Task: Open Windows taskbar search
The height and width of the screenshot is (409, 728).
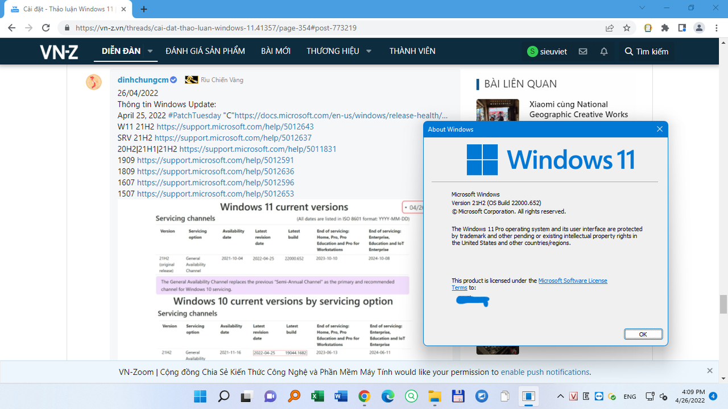Action: 224,396
